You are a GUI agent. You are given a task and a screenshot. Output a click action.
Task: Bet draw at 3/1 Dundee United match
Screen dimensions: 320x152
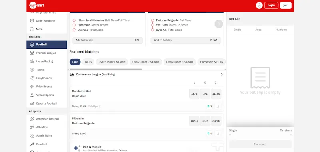205,94
